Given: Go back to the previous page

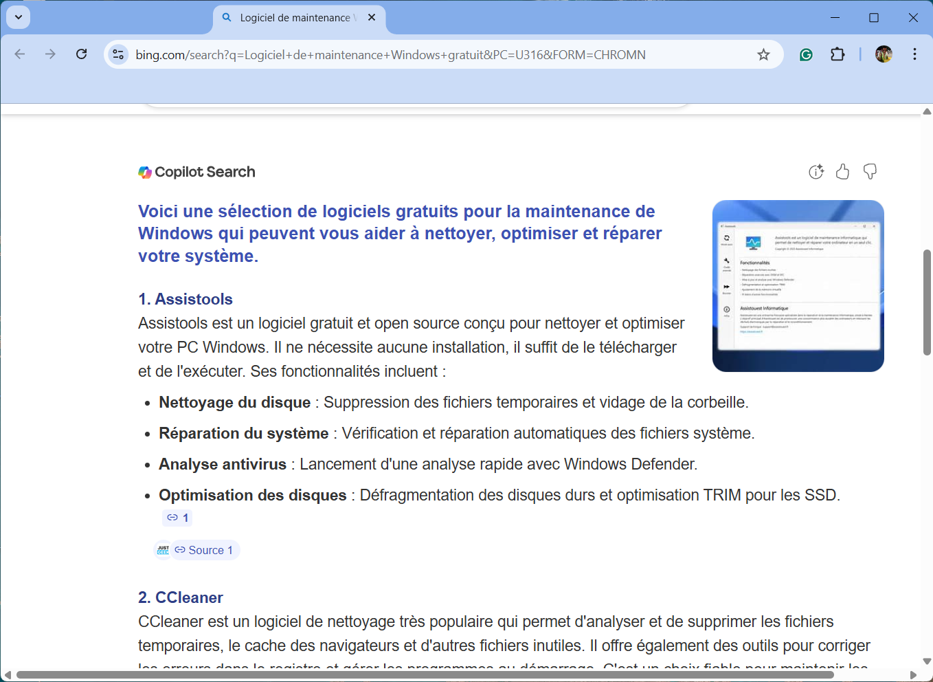Looking at the screenshot, I should [20, 54].
